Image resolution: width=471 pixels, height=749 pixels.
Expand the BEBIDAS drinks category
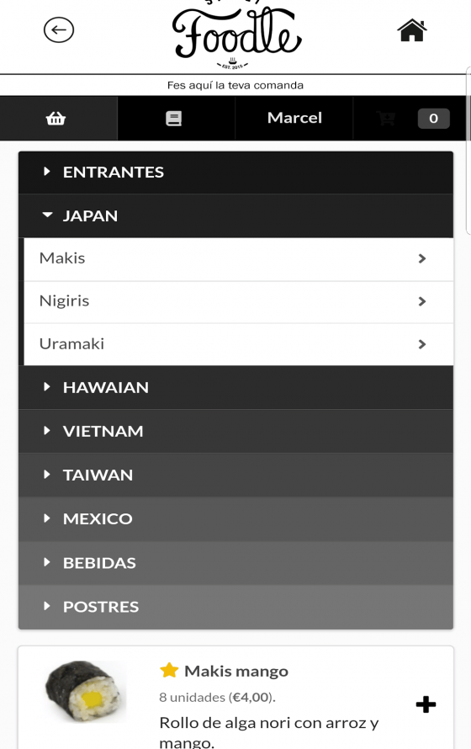pyautogui.click(x=235, y=563)
